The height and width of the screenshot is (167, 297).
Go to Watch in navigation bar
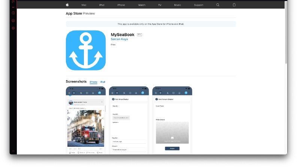[x=142, y=5]
